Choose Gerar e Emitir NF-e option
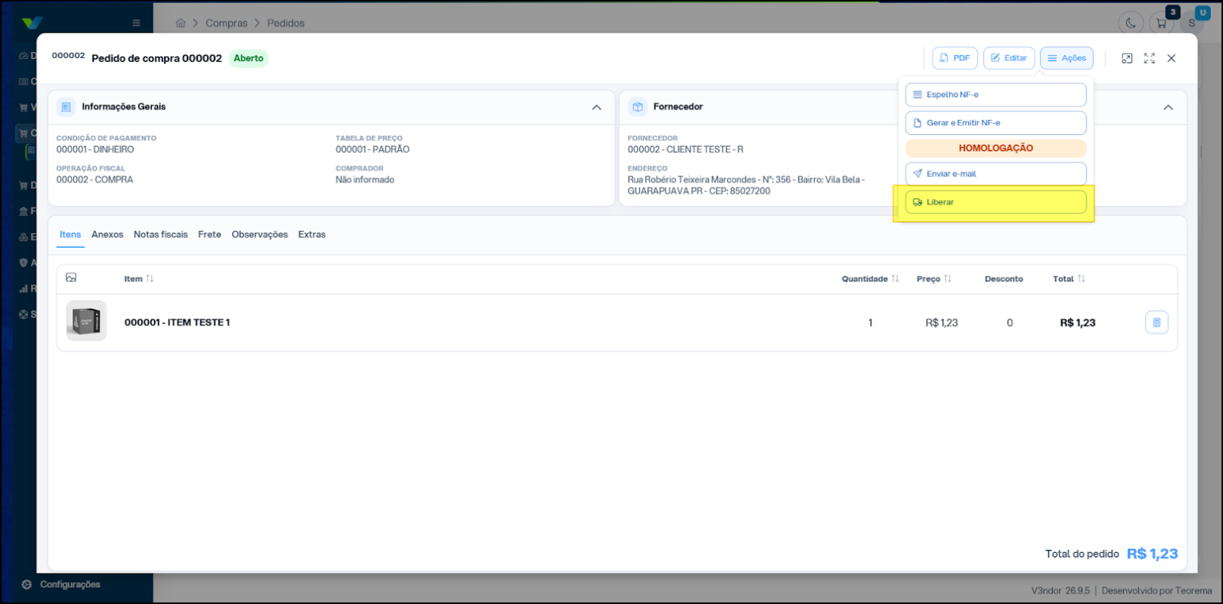1223x604 pixels. pyautogui.click(x=996, y=123)
